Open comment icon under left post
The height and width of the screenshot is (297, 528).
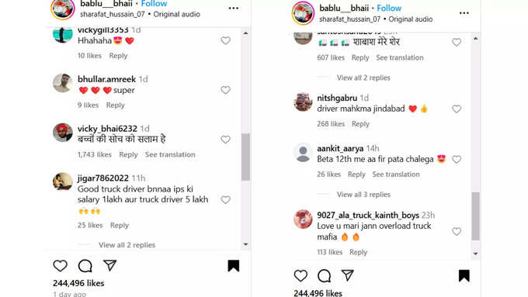tap(85, 266)
